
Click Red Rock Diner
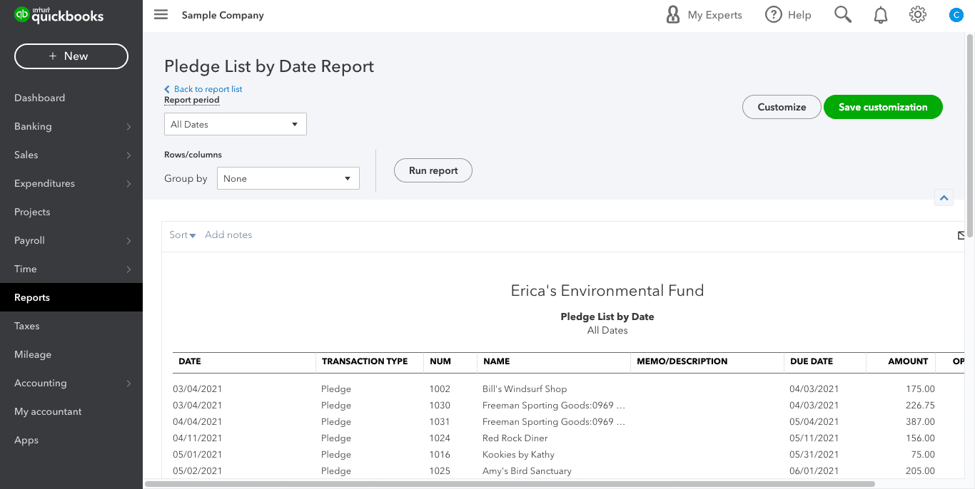point(515,438)
